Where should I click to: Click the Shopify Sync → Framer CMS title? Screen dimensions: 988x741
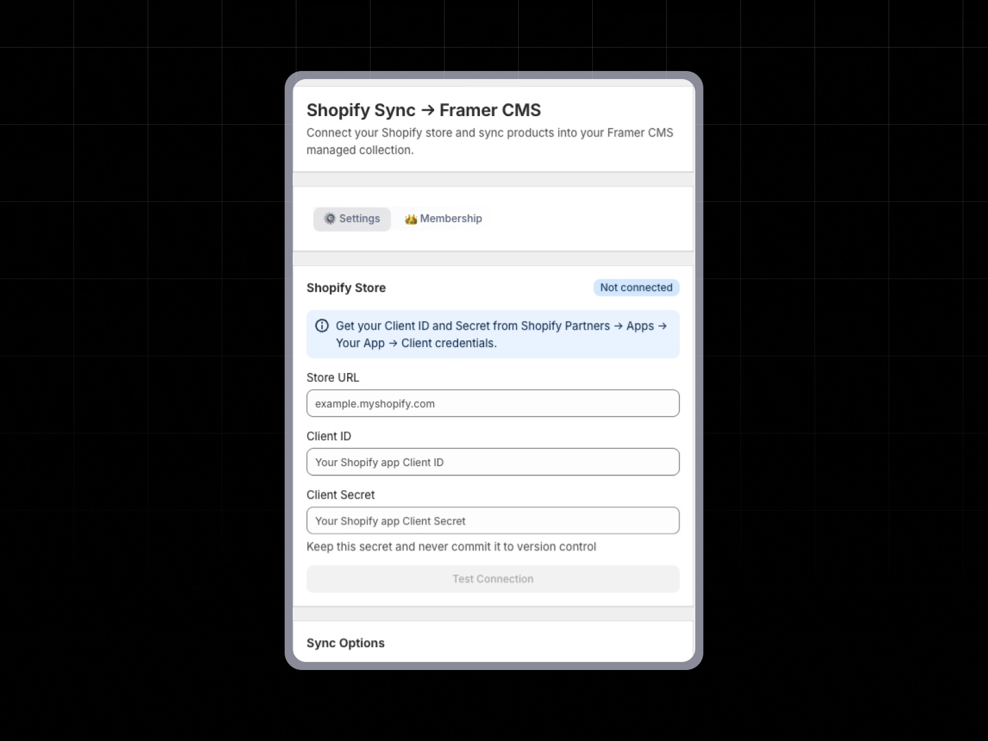424,110
